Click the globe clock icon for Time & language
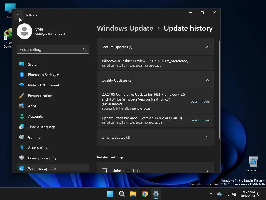266x200 pixels. tap(22, 127)
